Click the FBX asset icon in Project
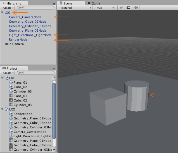This screenshot has height=153, width=178. click(7, 78)
